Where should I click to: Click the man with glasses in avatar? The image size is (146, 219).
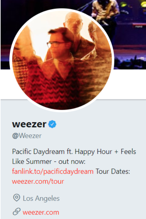[59, 46]
